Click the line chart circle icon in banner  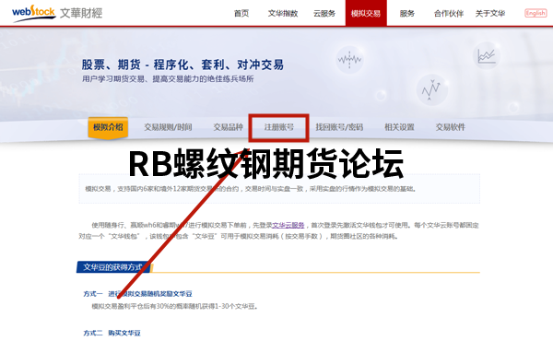487,55
